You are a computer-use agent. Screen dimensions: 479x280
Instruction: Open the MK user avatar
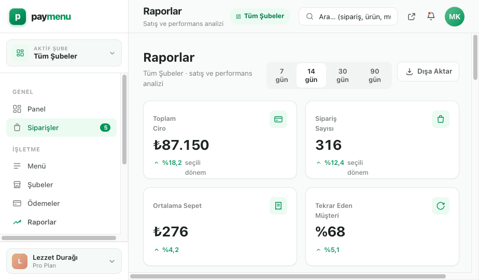tap(455, 17)
